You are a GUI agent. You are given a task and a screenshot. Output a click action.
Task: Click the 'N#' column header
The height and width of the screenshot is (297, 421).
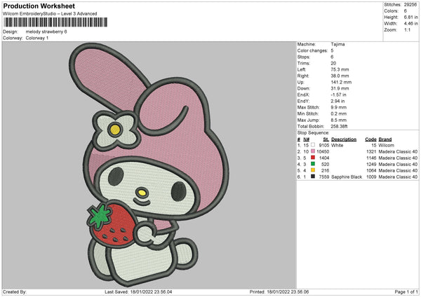point(307,139)
